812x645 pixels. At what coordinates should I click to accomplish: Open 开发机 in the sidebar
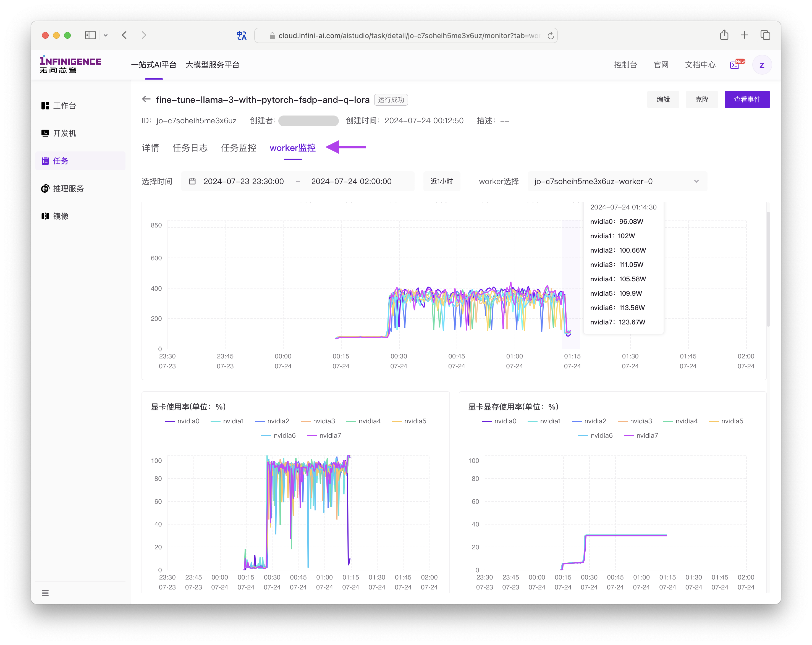81,133
